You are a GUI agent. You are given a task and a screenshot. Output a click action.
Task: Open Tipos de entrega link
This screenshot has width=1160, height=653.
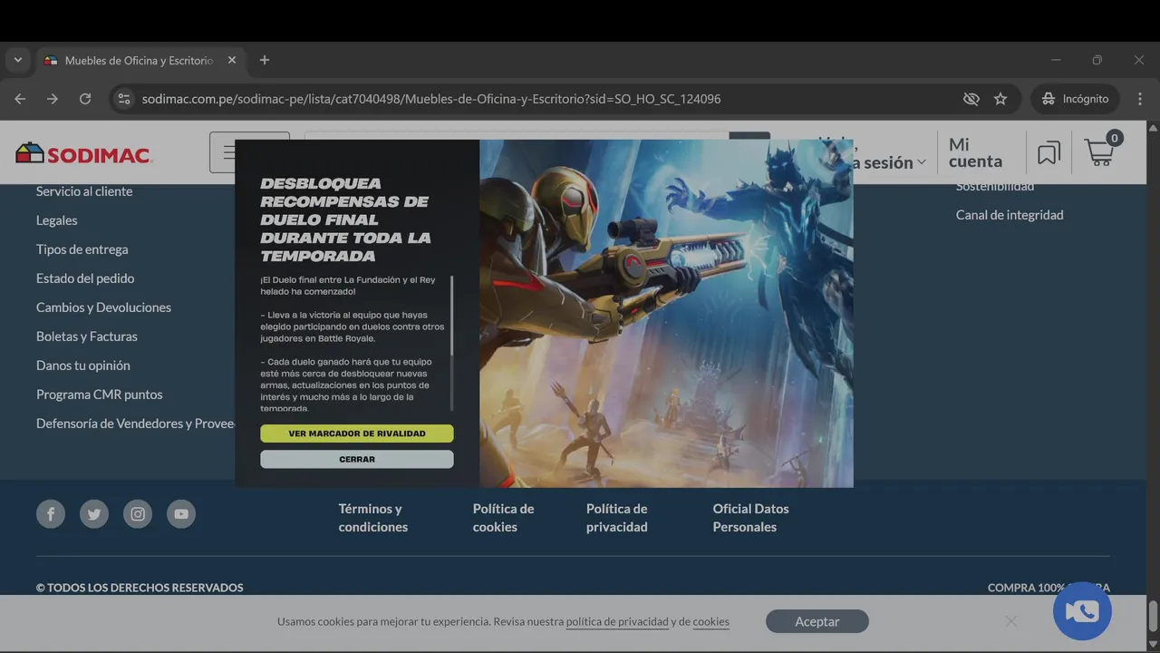[x=82, y=249]
